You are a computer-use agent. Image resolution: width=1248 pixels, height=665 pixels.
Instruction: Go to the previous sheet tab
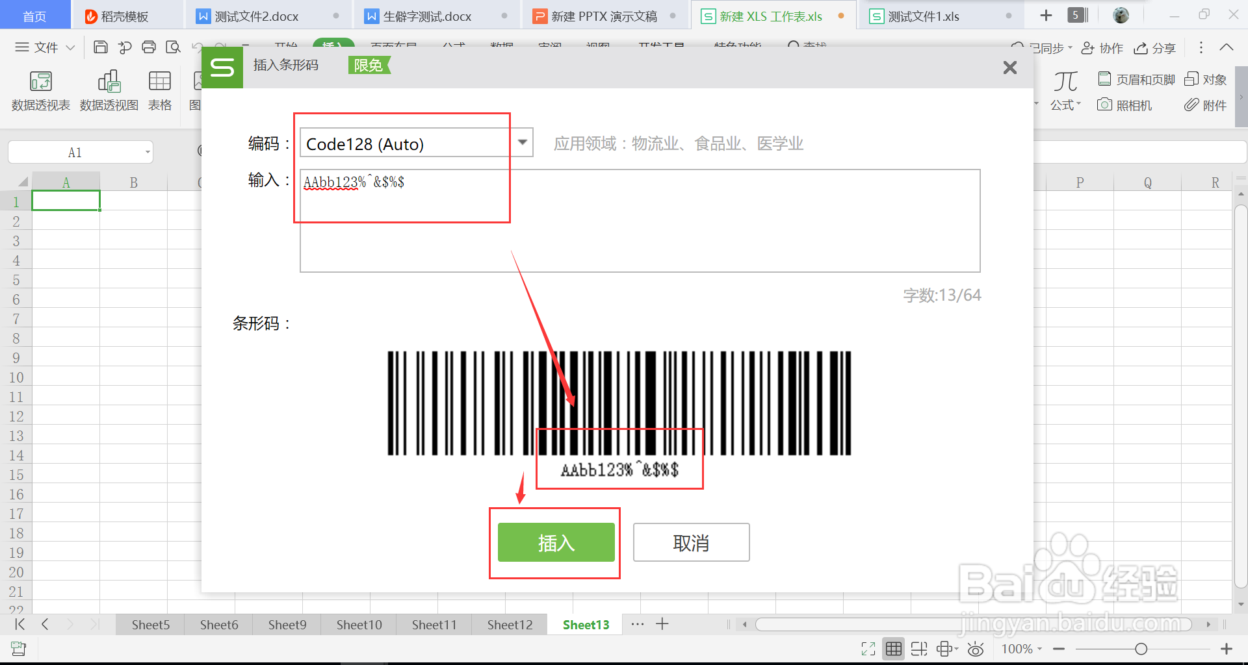(45, 624)
